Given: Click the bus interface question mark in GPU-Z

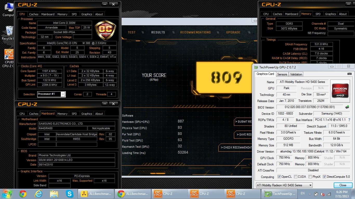Looking at the screenshot, I should [x=349, y=120].
